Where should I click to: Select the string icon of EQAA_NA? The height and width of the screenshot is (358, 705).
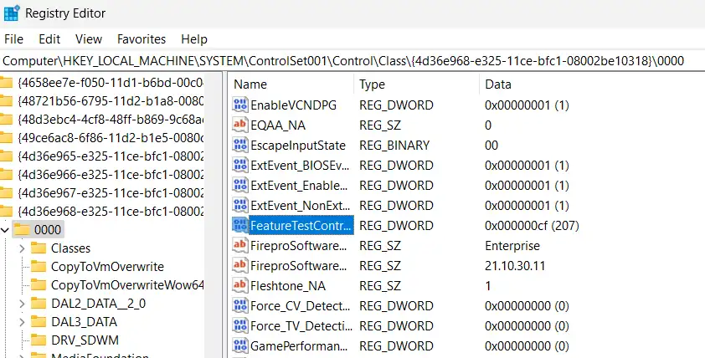coord(240,125)
